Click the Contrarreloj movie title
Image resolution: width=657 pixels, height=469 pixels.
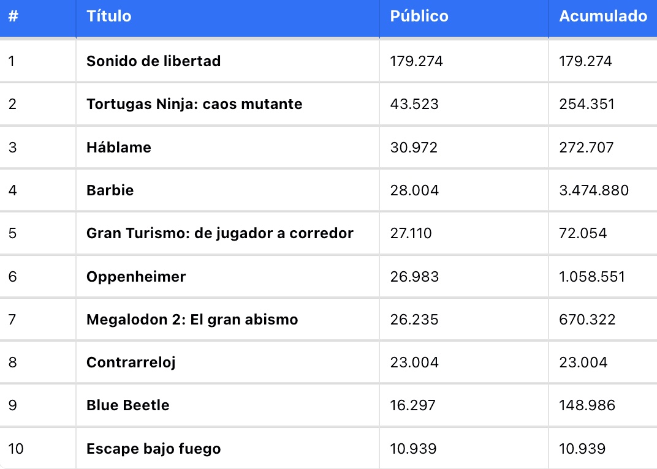pos(131,362)
